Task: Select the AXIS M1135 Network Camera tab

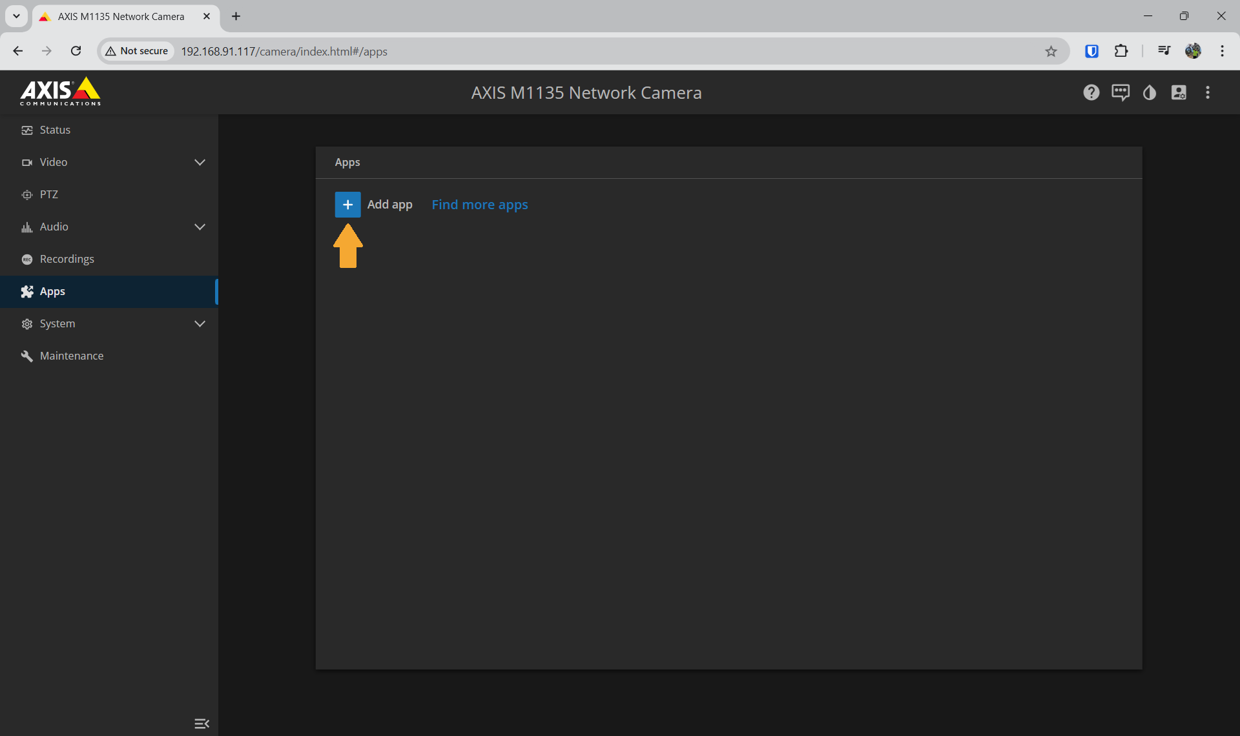Action: pos(126,17)
